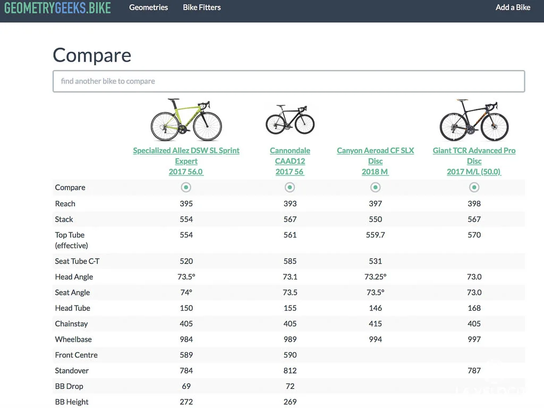Select the BB Height row label

coord(72,402)
